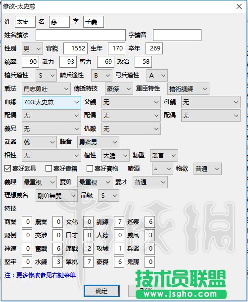Open the 理想威名 dropdown showing 剛勇無雙

[x=57, y=196]
